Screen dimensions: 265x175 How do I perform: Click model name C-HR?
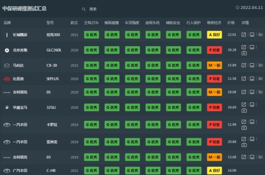click(51, 171)
